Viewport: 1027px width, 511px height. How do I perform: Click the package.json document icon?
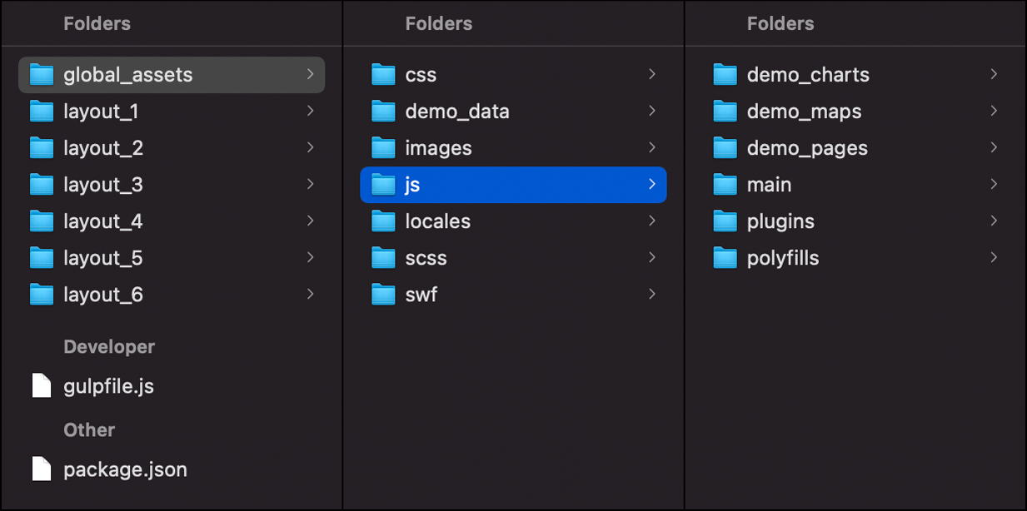click(42, 469)
